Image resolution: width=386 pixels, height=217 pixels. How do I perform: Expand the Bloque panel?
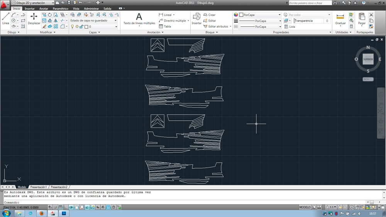tap(212, 32)
